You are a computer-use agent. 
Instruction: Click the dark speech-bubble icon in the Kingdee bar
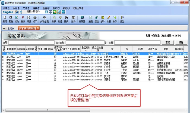(50, 12)
